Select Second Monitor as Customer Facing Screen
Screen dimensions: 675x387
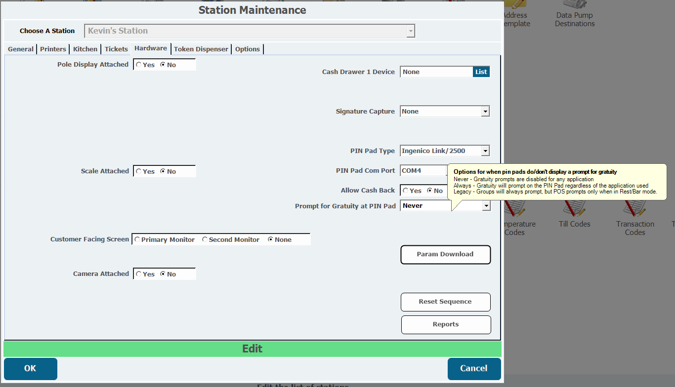click(205, 239)
